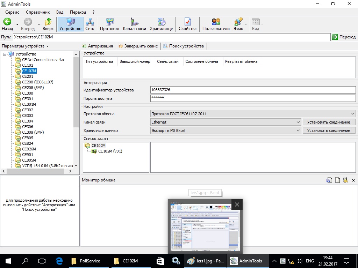Click the Пароль доступа field
Viewport: 358px width, 268px height.
pyautogui.click(x=253, y=98)
